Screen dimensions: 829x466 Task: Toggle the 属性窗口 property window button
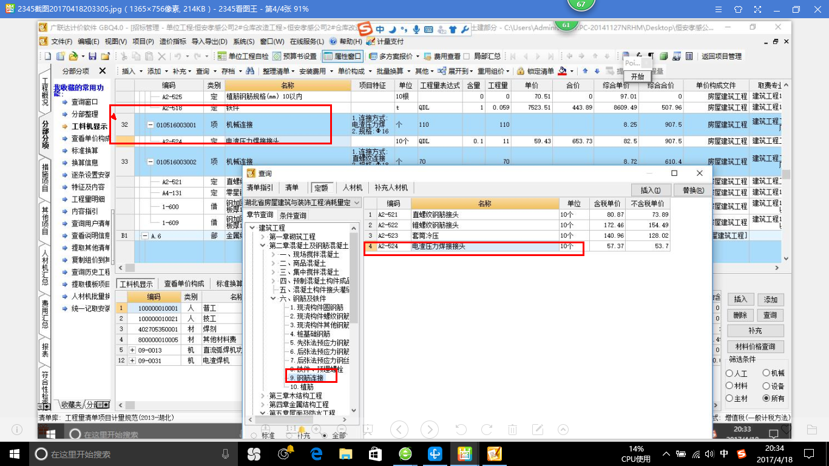click(342, 56)
